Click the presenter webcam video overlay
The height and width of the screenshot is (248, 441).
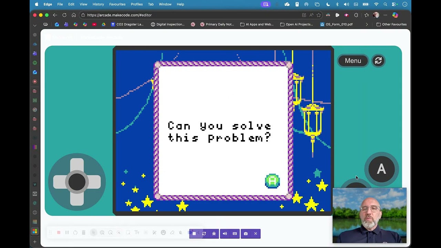coord(369,216)
